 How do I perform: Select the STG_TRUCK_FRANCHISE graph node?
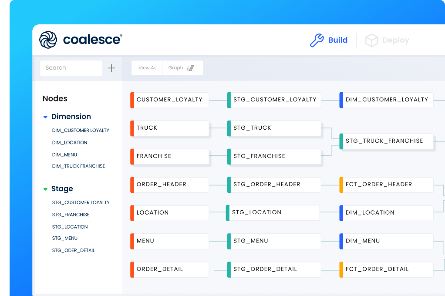pyautogui.click(x=386, y=141)
